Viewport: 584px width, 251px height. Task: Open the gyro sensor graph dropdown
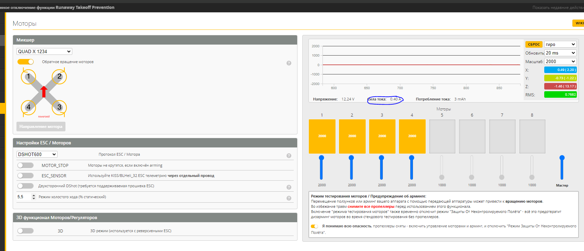click(x=560, y=44)
